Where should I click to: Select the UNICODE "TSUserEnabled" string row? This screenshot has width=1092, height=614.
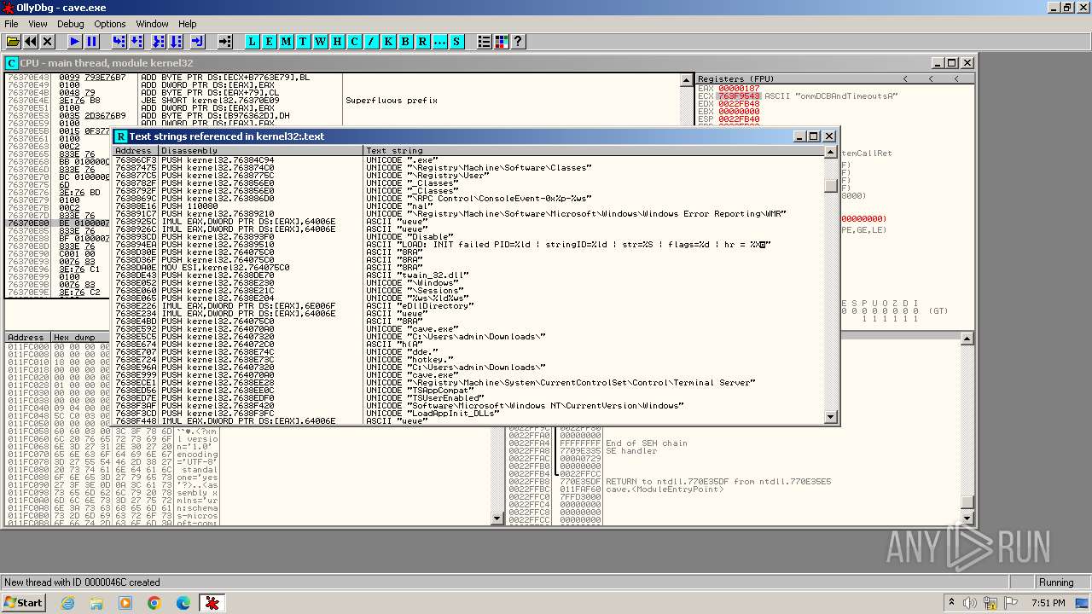[468, 398]
